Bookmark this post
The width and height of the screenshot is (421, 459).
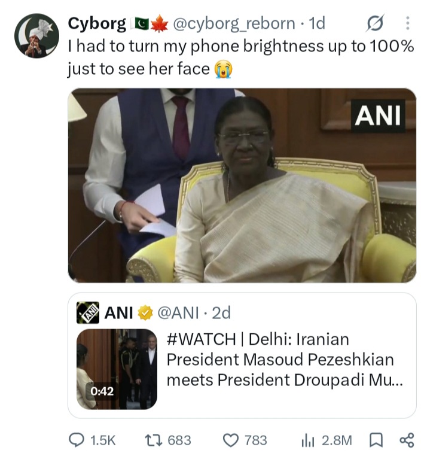[x=376, y=440]
